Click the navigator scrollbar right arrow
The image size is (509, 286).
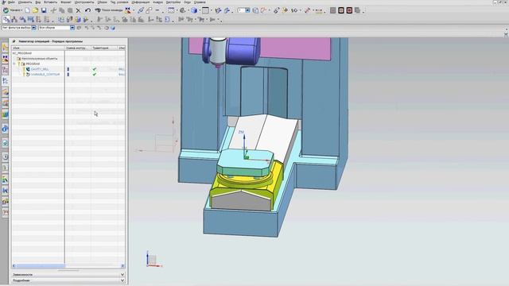tap(122, 266)
